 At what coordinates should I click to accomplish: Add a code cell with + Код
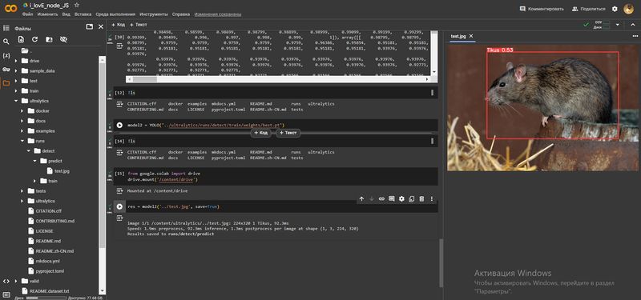(118, 25)
